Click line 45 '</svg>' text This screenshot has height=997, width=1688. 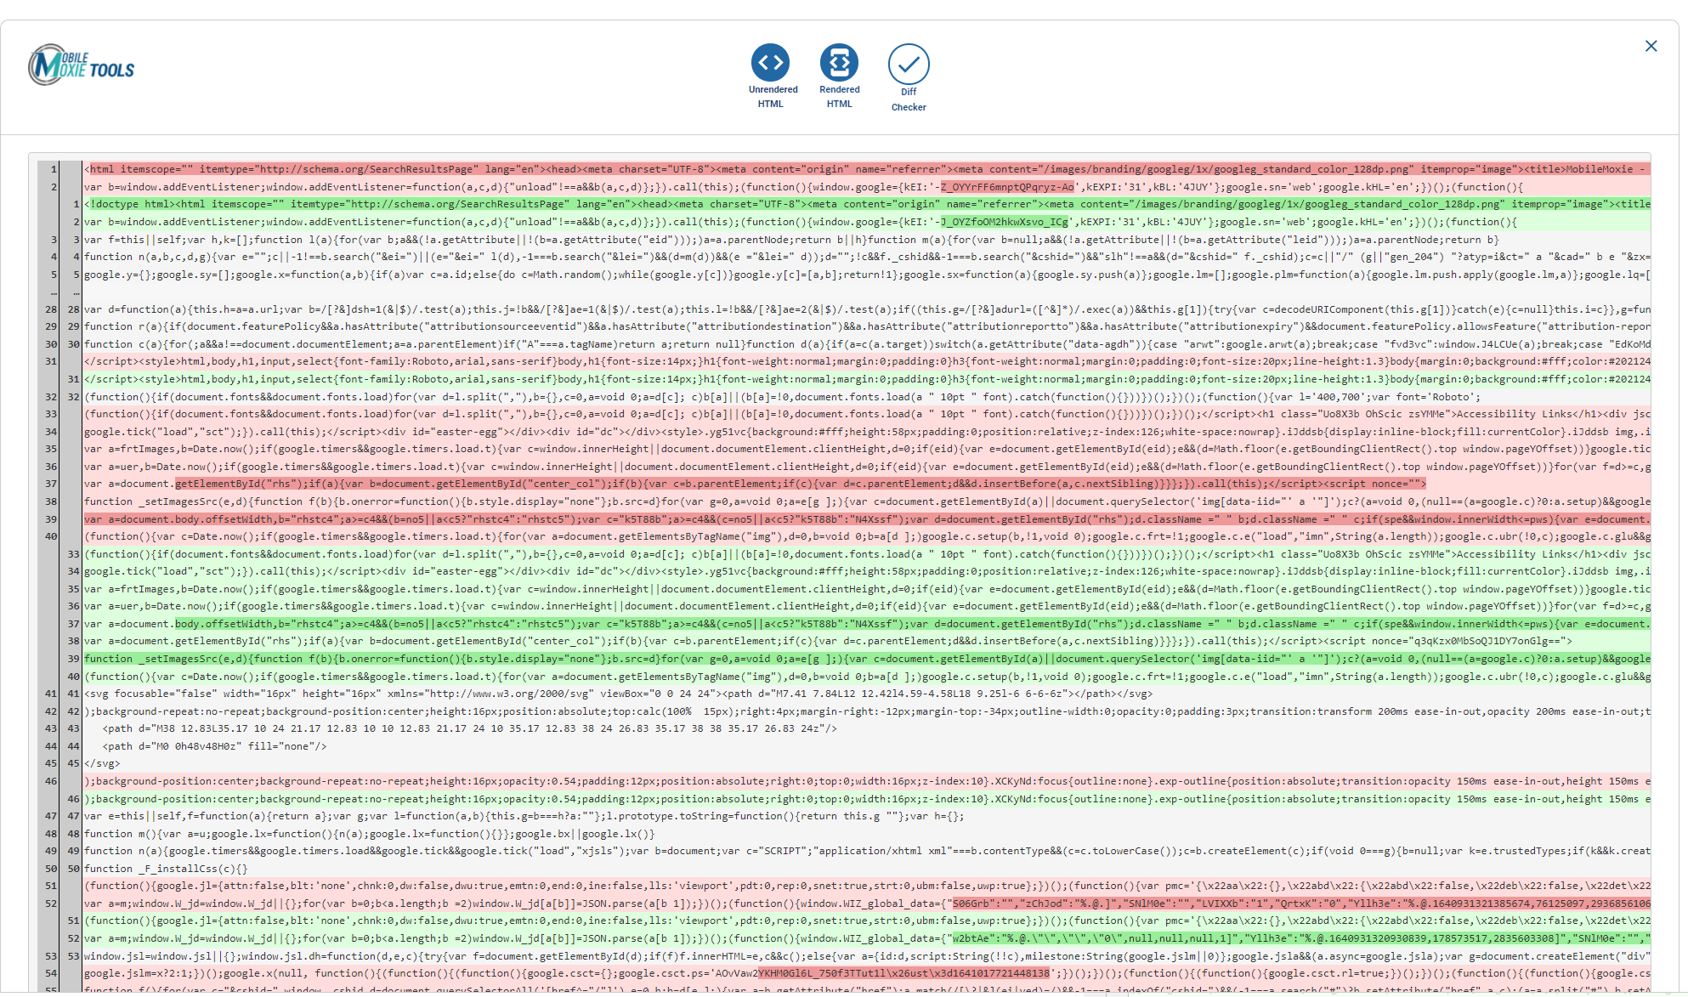coord(102,763)
